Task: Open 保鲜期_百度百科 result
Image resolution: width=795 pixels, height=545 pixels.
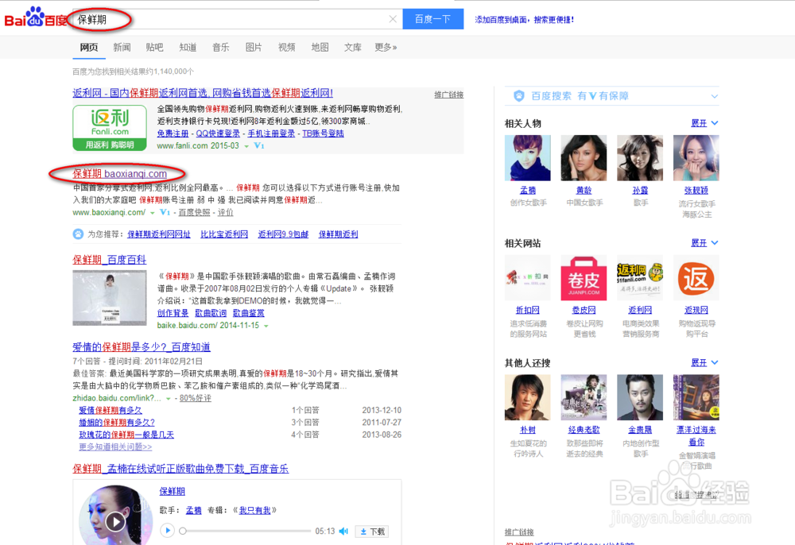Action: pyautogui.click(x=110, y=260)
